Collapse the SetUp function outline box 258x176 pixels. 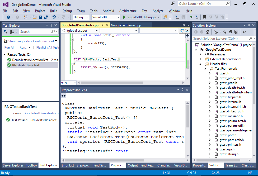(72, 40)
